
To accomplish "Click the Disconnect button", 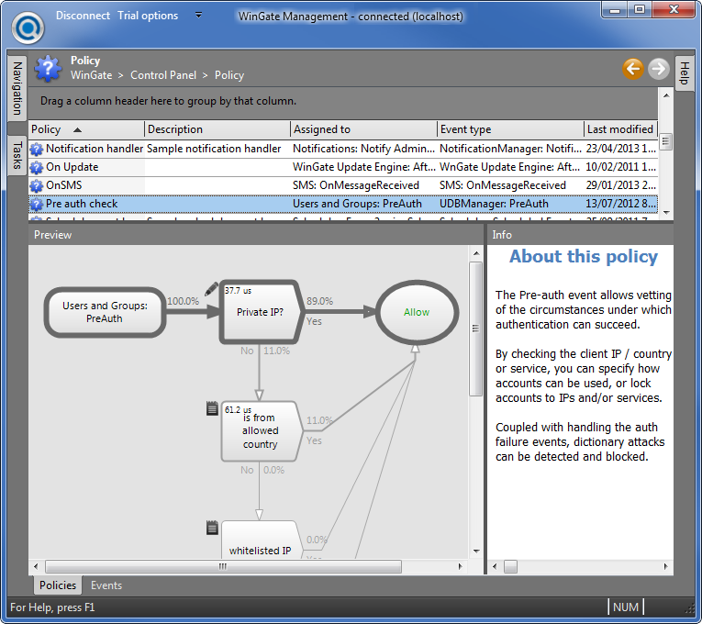I will (83, 16).
